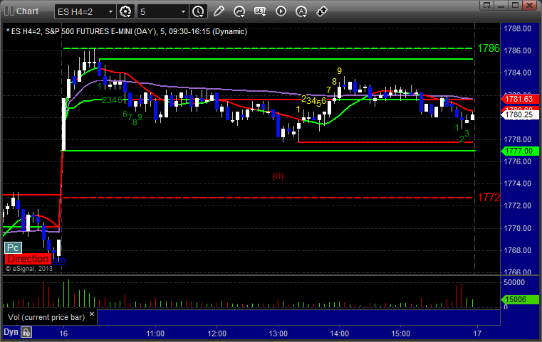Follow the blue underlined link beside Direction

[x=59, y=260]
